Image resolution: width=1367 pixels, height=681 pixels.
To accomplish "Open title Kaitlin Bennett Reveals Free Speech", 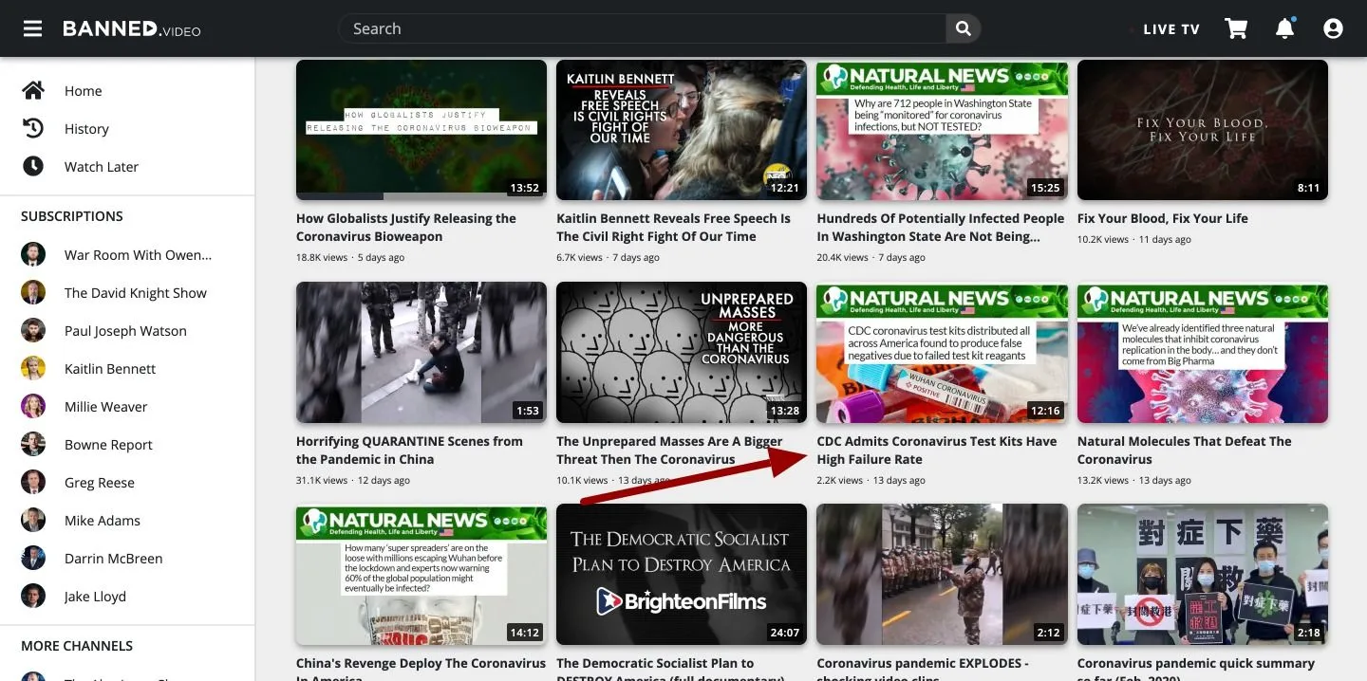I will click(673, 228).
